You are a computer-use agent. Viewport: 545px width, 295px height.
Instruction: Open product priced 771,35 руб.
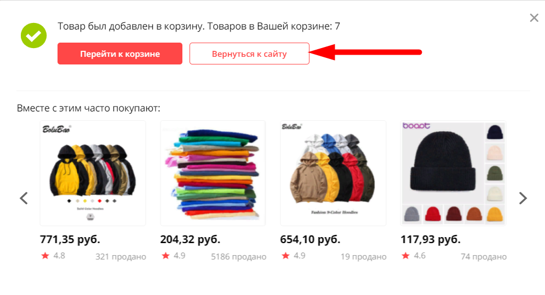pyautogui.click(x=70, y=239)
